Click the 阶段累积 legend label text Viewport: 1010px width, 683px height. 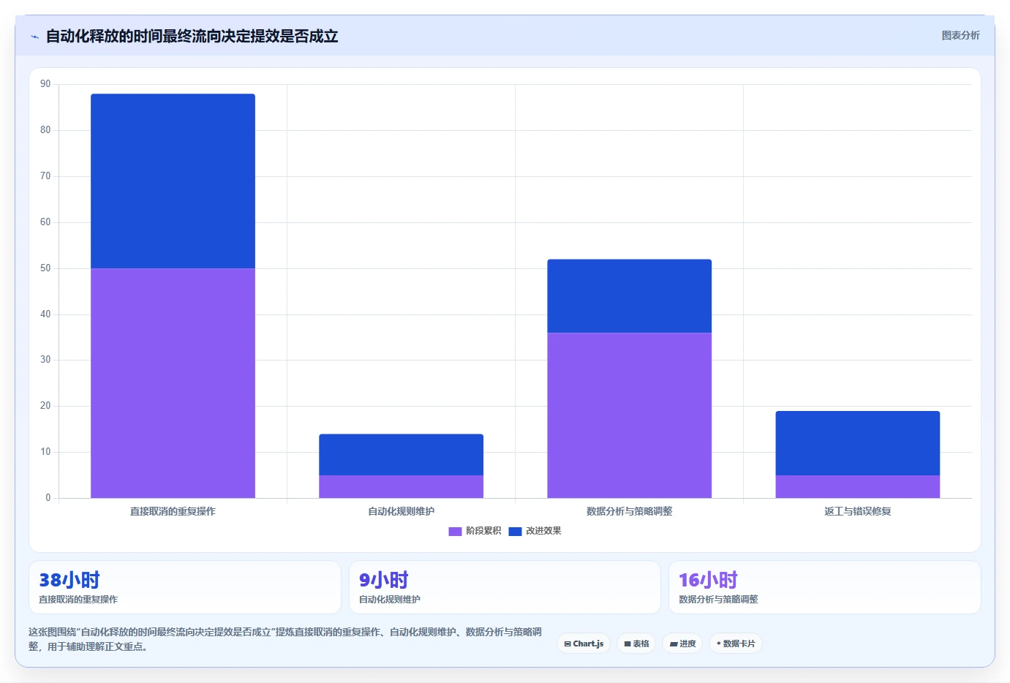(x=483, y=531)
